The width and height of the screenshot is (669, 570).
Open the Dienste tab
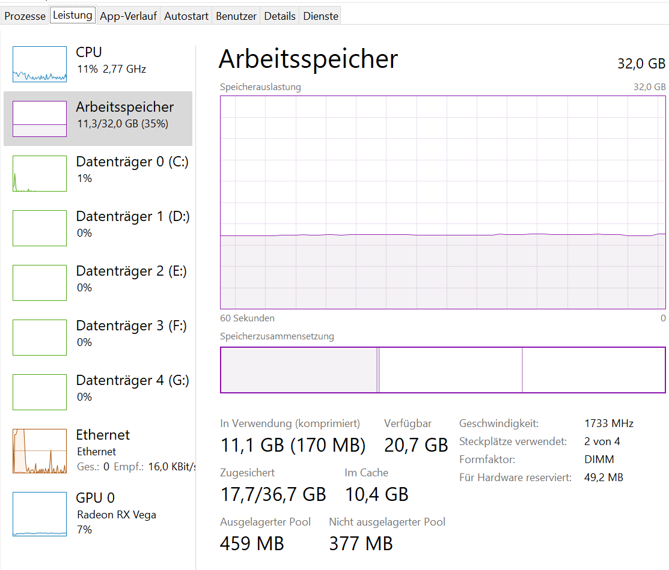pyautogui.click(x=320, y=16)
